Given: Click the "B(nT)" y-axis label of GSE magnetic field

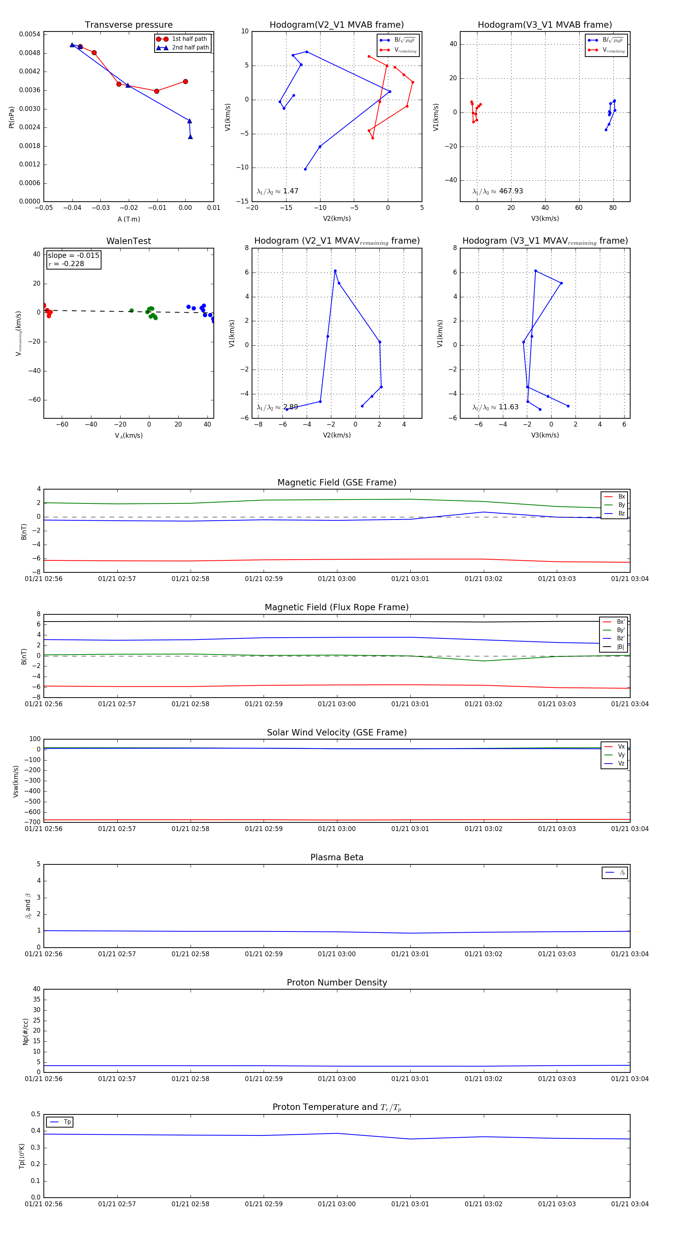Looking at the screenshot, I should click(x=24, y=532).
